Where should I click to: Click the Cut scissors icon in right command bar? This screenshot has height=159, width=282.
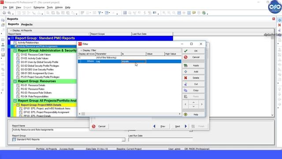pyautogui.click(x=279, y=30)
